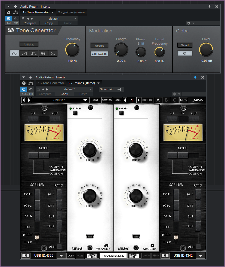
Task: Open channel editor icon in Tone Generator window
Action: tap(8, 12)
